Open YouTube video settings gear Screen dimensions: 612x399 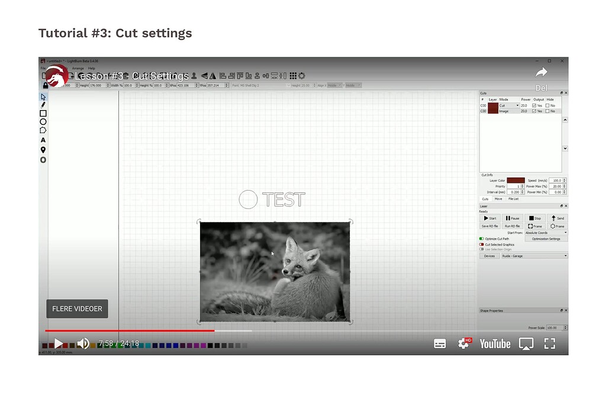click(x=464, y=343)
